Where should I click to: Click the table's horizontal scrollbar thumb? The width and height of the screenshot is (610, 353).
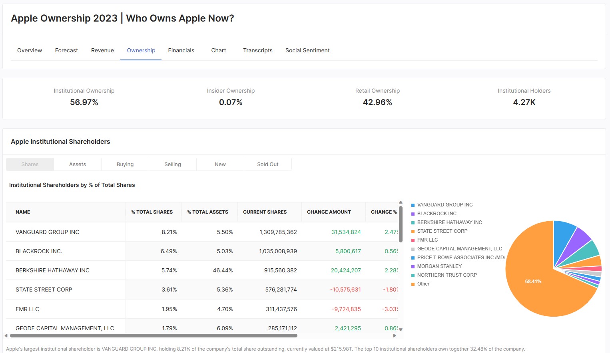point(153,335)
